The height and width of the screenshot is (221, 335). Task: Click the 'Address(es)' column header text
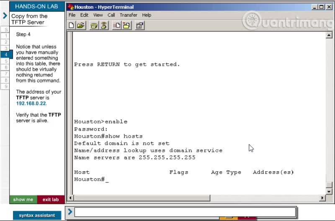point(273,172)
